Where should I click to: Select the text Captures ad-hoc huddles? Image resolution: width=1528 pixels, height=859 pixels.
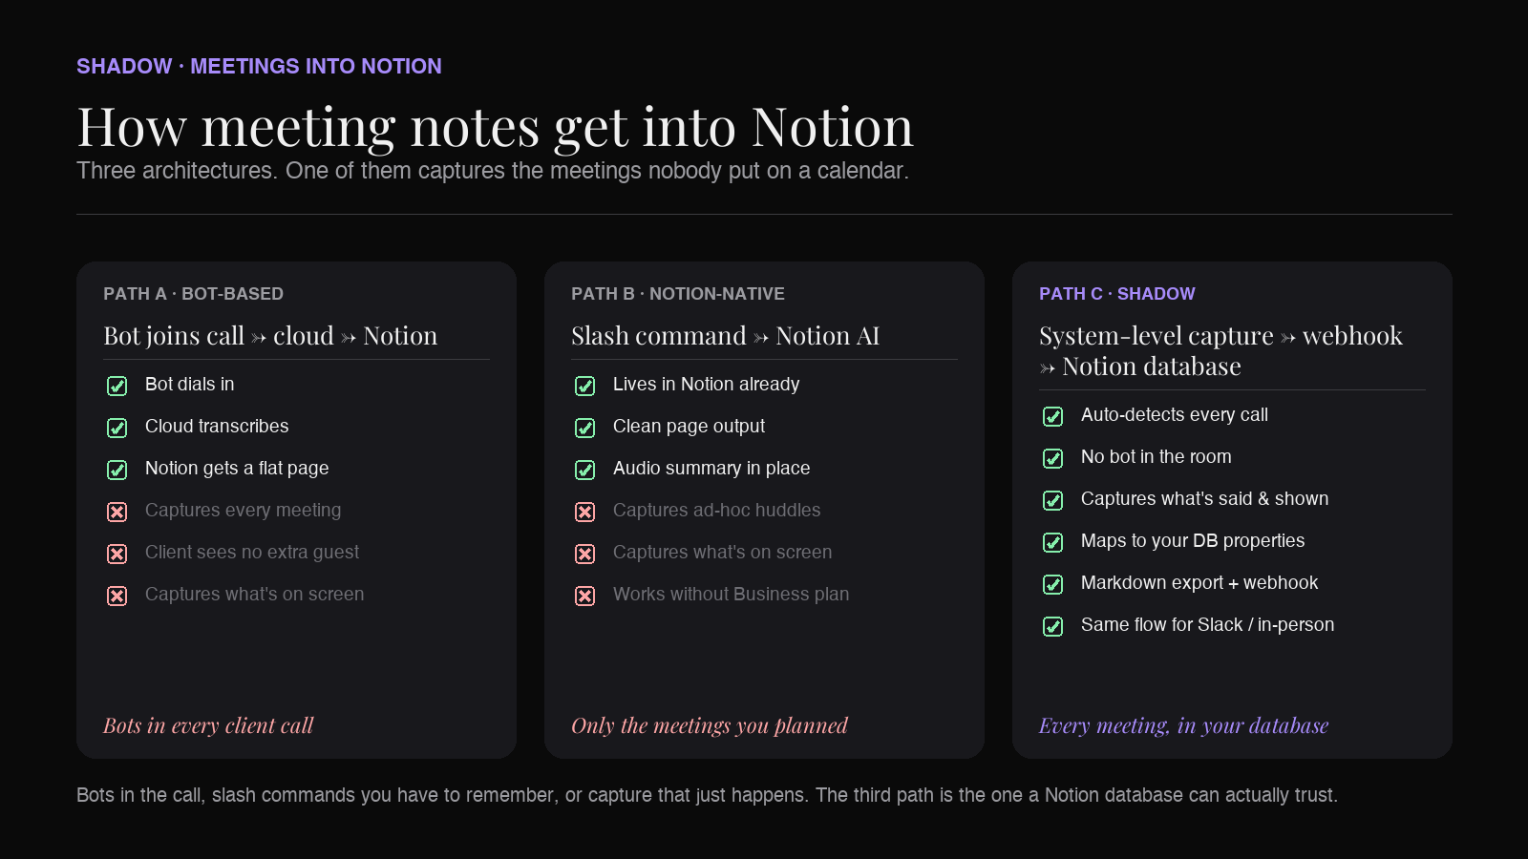click(x=716, y=511)
